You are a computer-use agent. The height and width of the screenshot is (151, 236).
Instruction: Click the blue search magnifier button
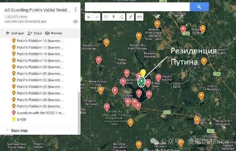point(199,7)
